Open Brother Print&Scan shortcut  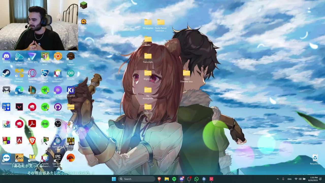coord(6,93)
